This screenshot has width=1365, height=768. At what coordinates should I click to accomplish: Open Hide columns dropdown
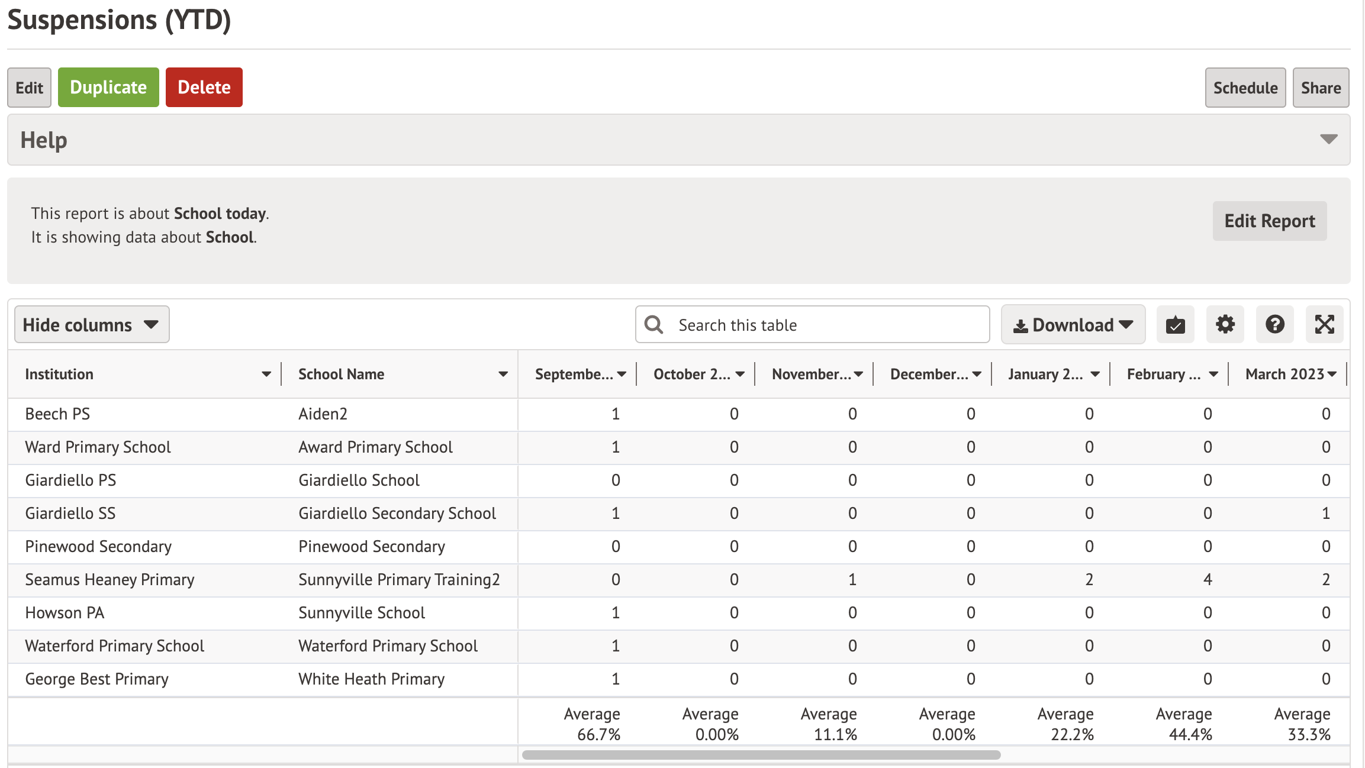(x=92, y=325)
